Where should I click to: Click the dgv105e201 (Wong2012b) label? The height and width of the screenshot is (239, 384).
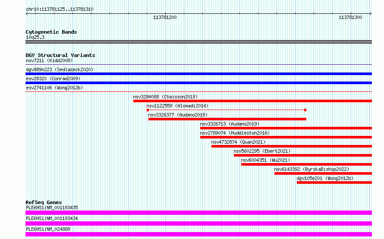pos(325,178)
